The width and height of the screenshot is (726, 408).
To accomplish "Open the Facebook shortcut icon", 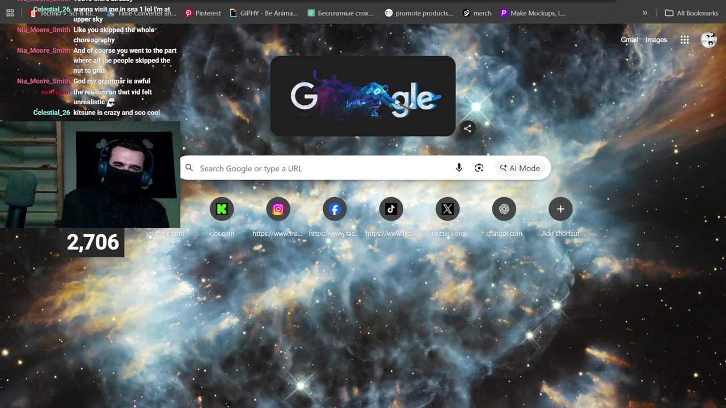I will coord(335,210).
